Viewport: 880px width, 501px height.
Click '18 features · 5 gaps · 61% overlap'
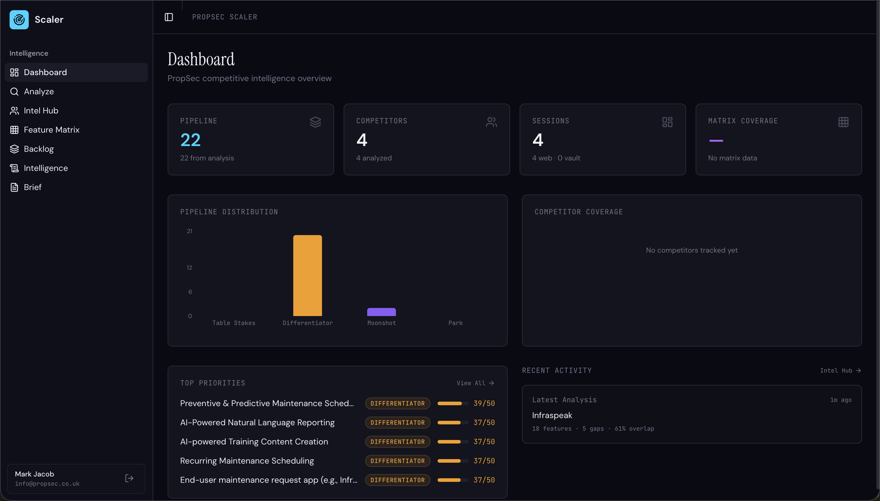(593, 429)
